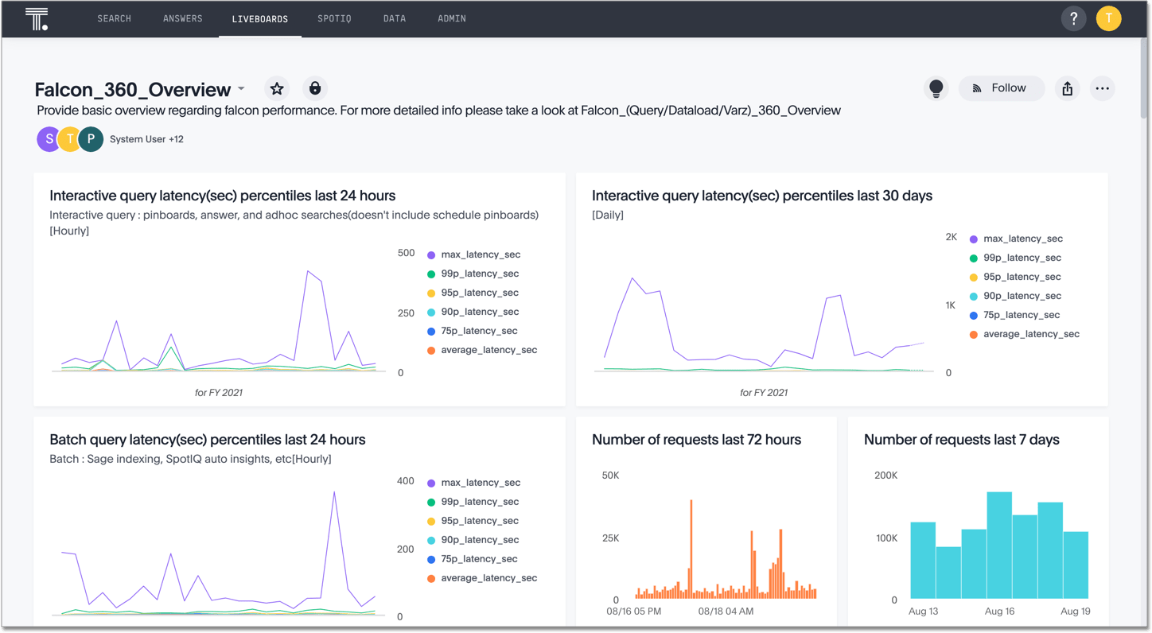The width and height of the screenshot is (1152, 633).
Task: Open the Admin navigation tab
Action: click(x=451, y=18)
